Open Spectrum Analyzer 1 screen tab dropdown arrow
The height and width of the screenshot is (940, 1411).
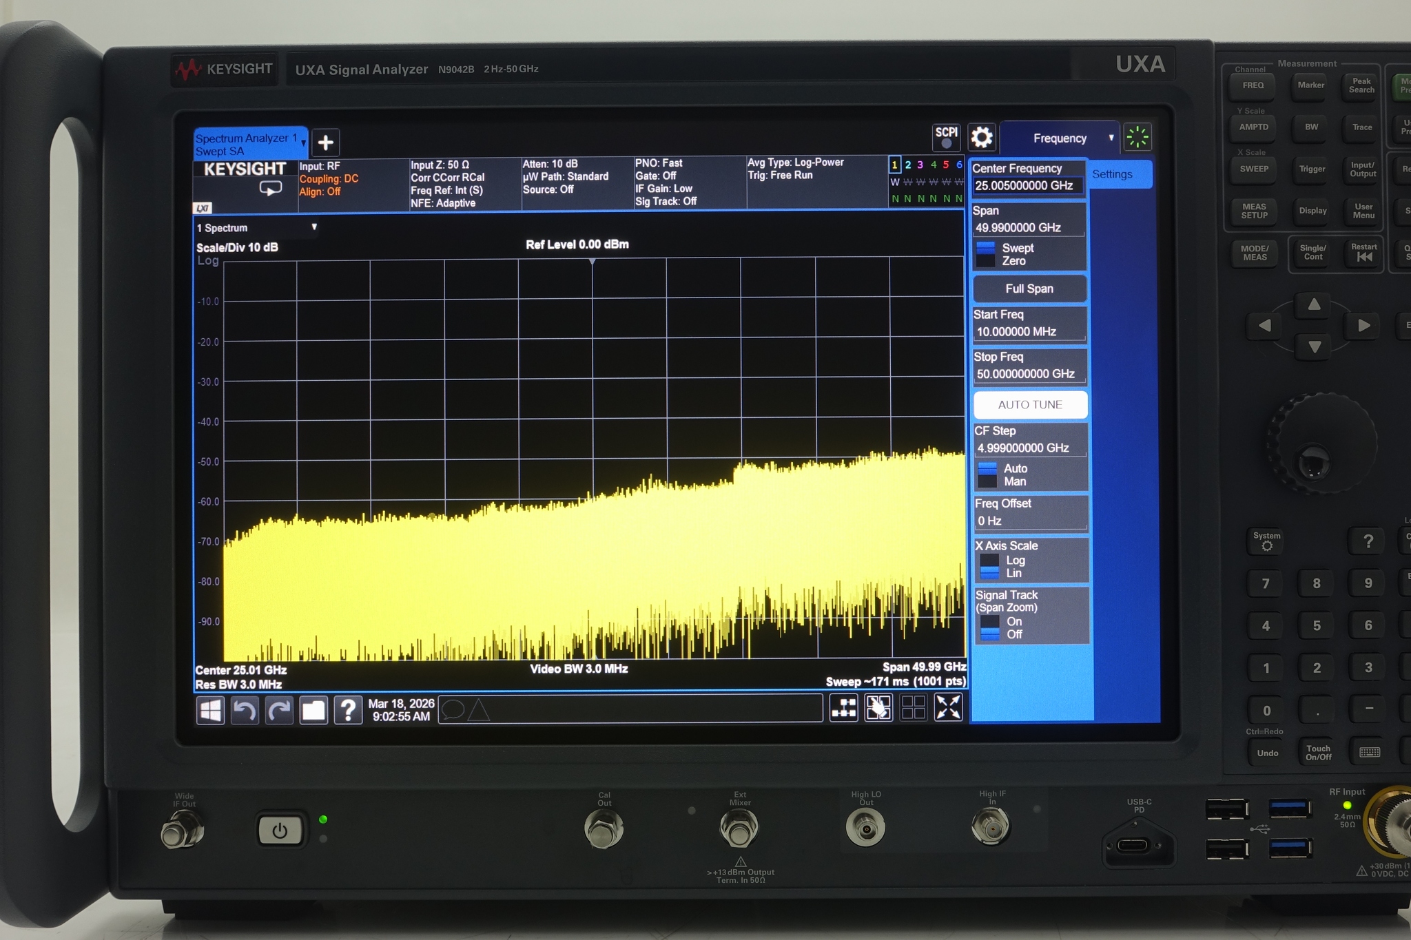coord(303,143)
